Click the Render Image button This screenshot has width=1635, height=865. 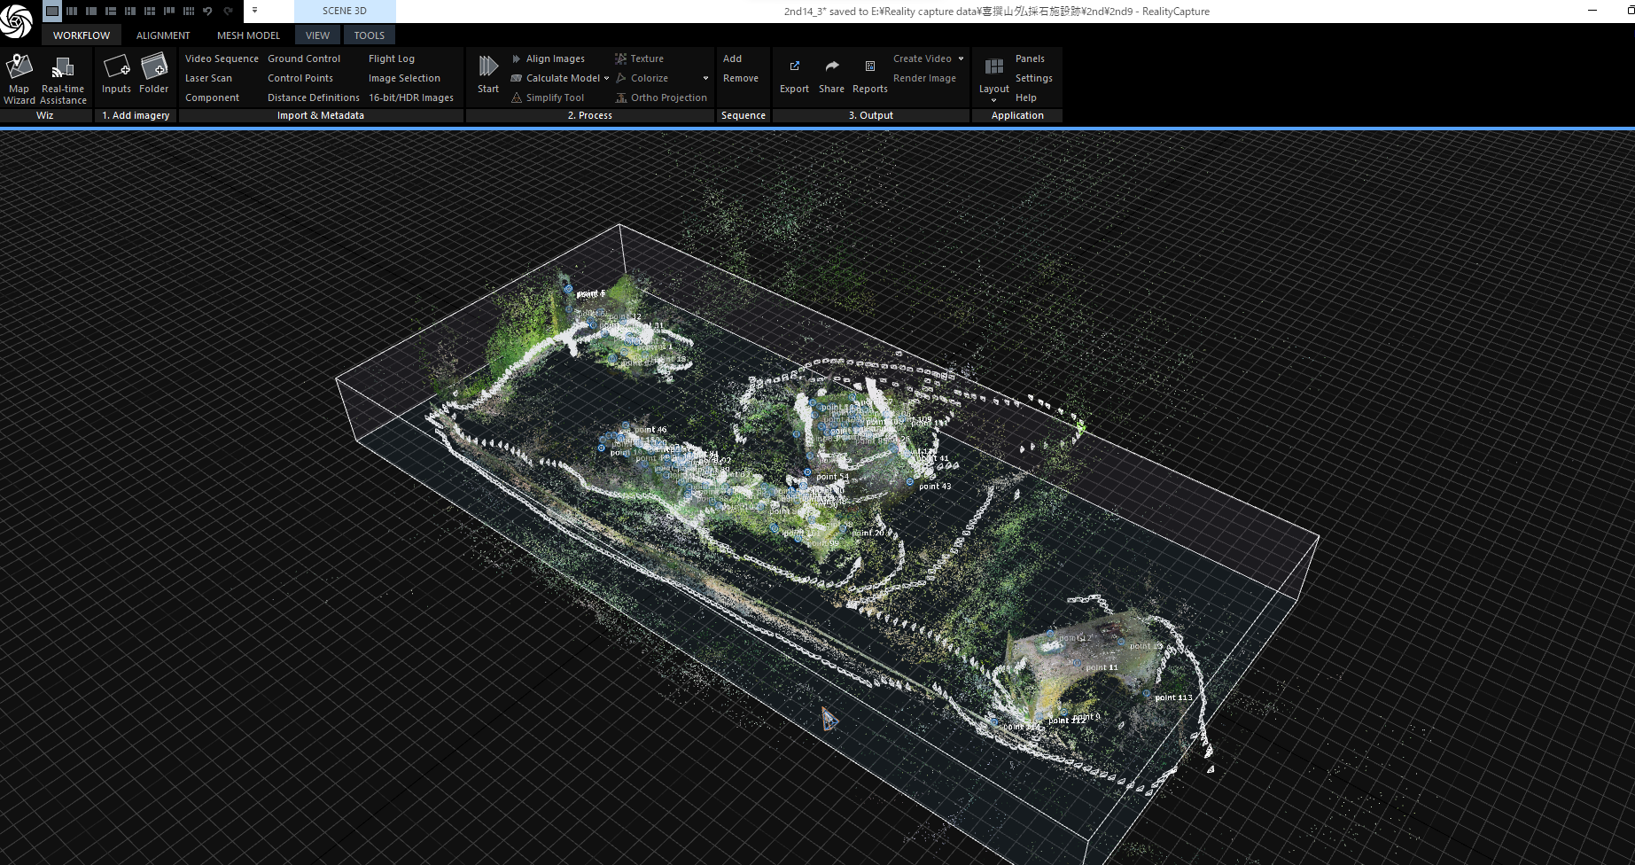pyautogui.click(x=924, y=78)
